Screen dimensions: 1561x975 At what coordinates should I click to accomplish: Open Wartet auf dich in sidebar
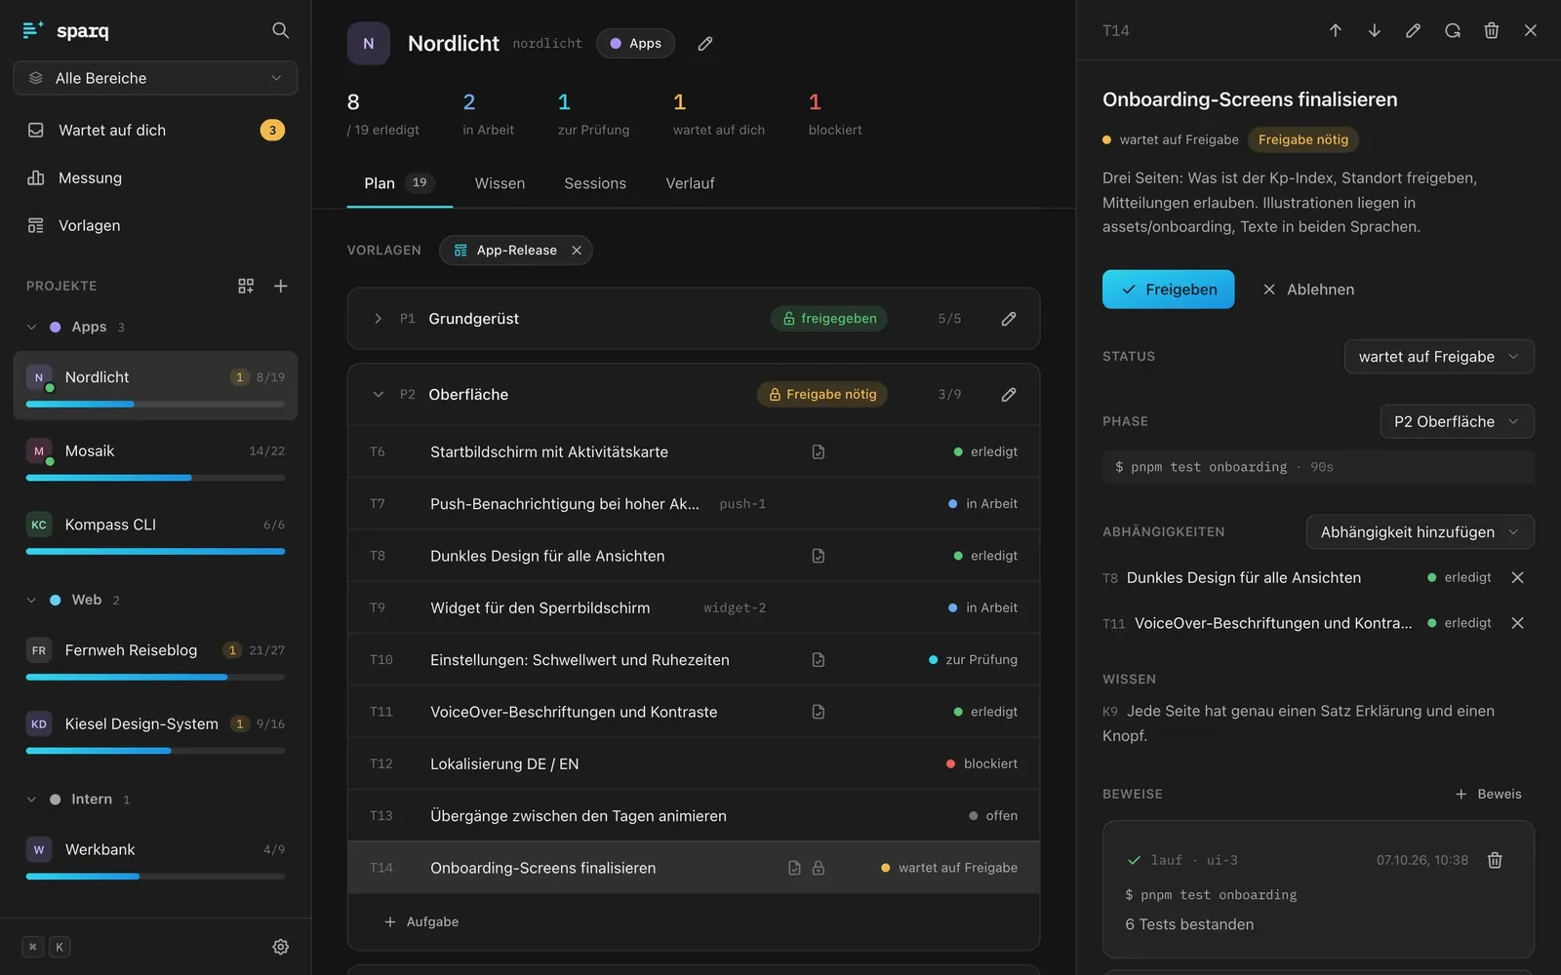(x=155, y=130)
